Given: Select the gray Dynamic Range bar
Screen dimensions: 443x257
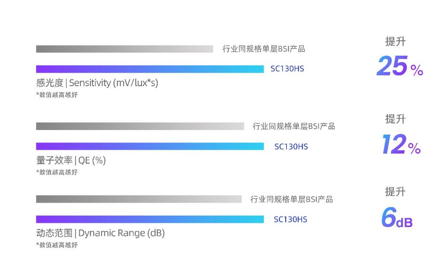Looking at the screenshot, I should point(139,199).
